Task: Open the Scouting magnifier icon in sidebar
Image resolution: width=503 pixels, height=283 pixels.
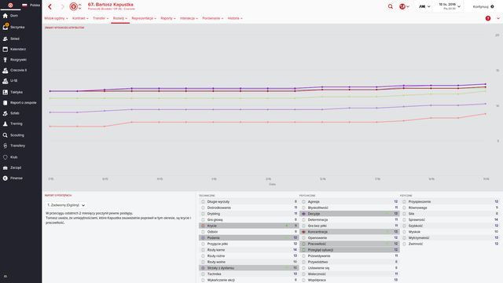Action: [x=6, y=135]
